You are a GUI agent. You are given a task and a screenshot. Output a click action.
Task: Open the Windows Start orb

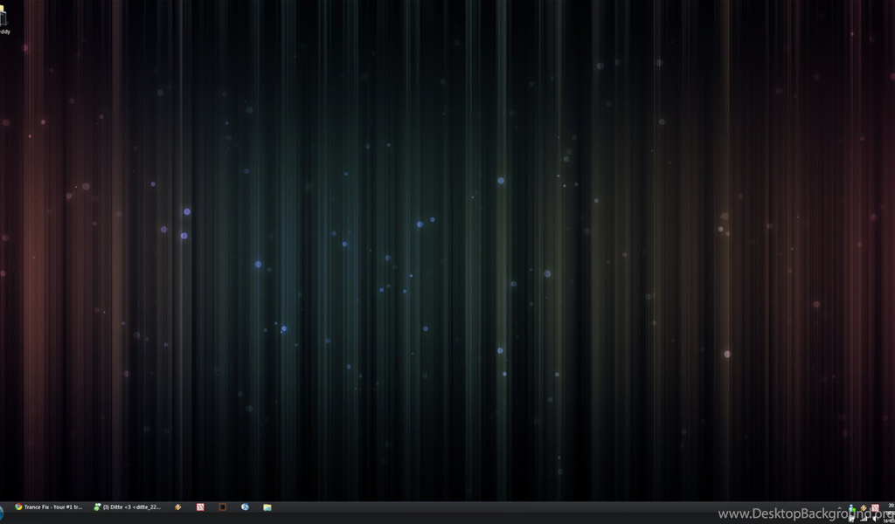(1, 513)
